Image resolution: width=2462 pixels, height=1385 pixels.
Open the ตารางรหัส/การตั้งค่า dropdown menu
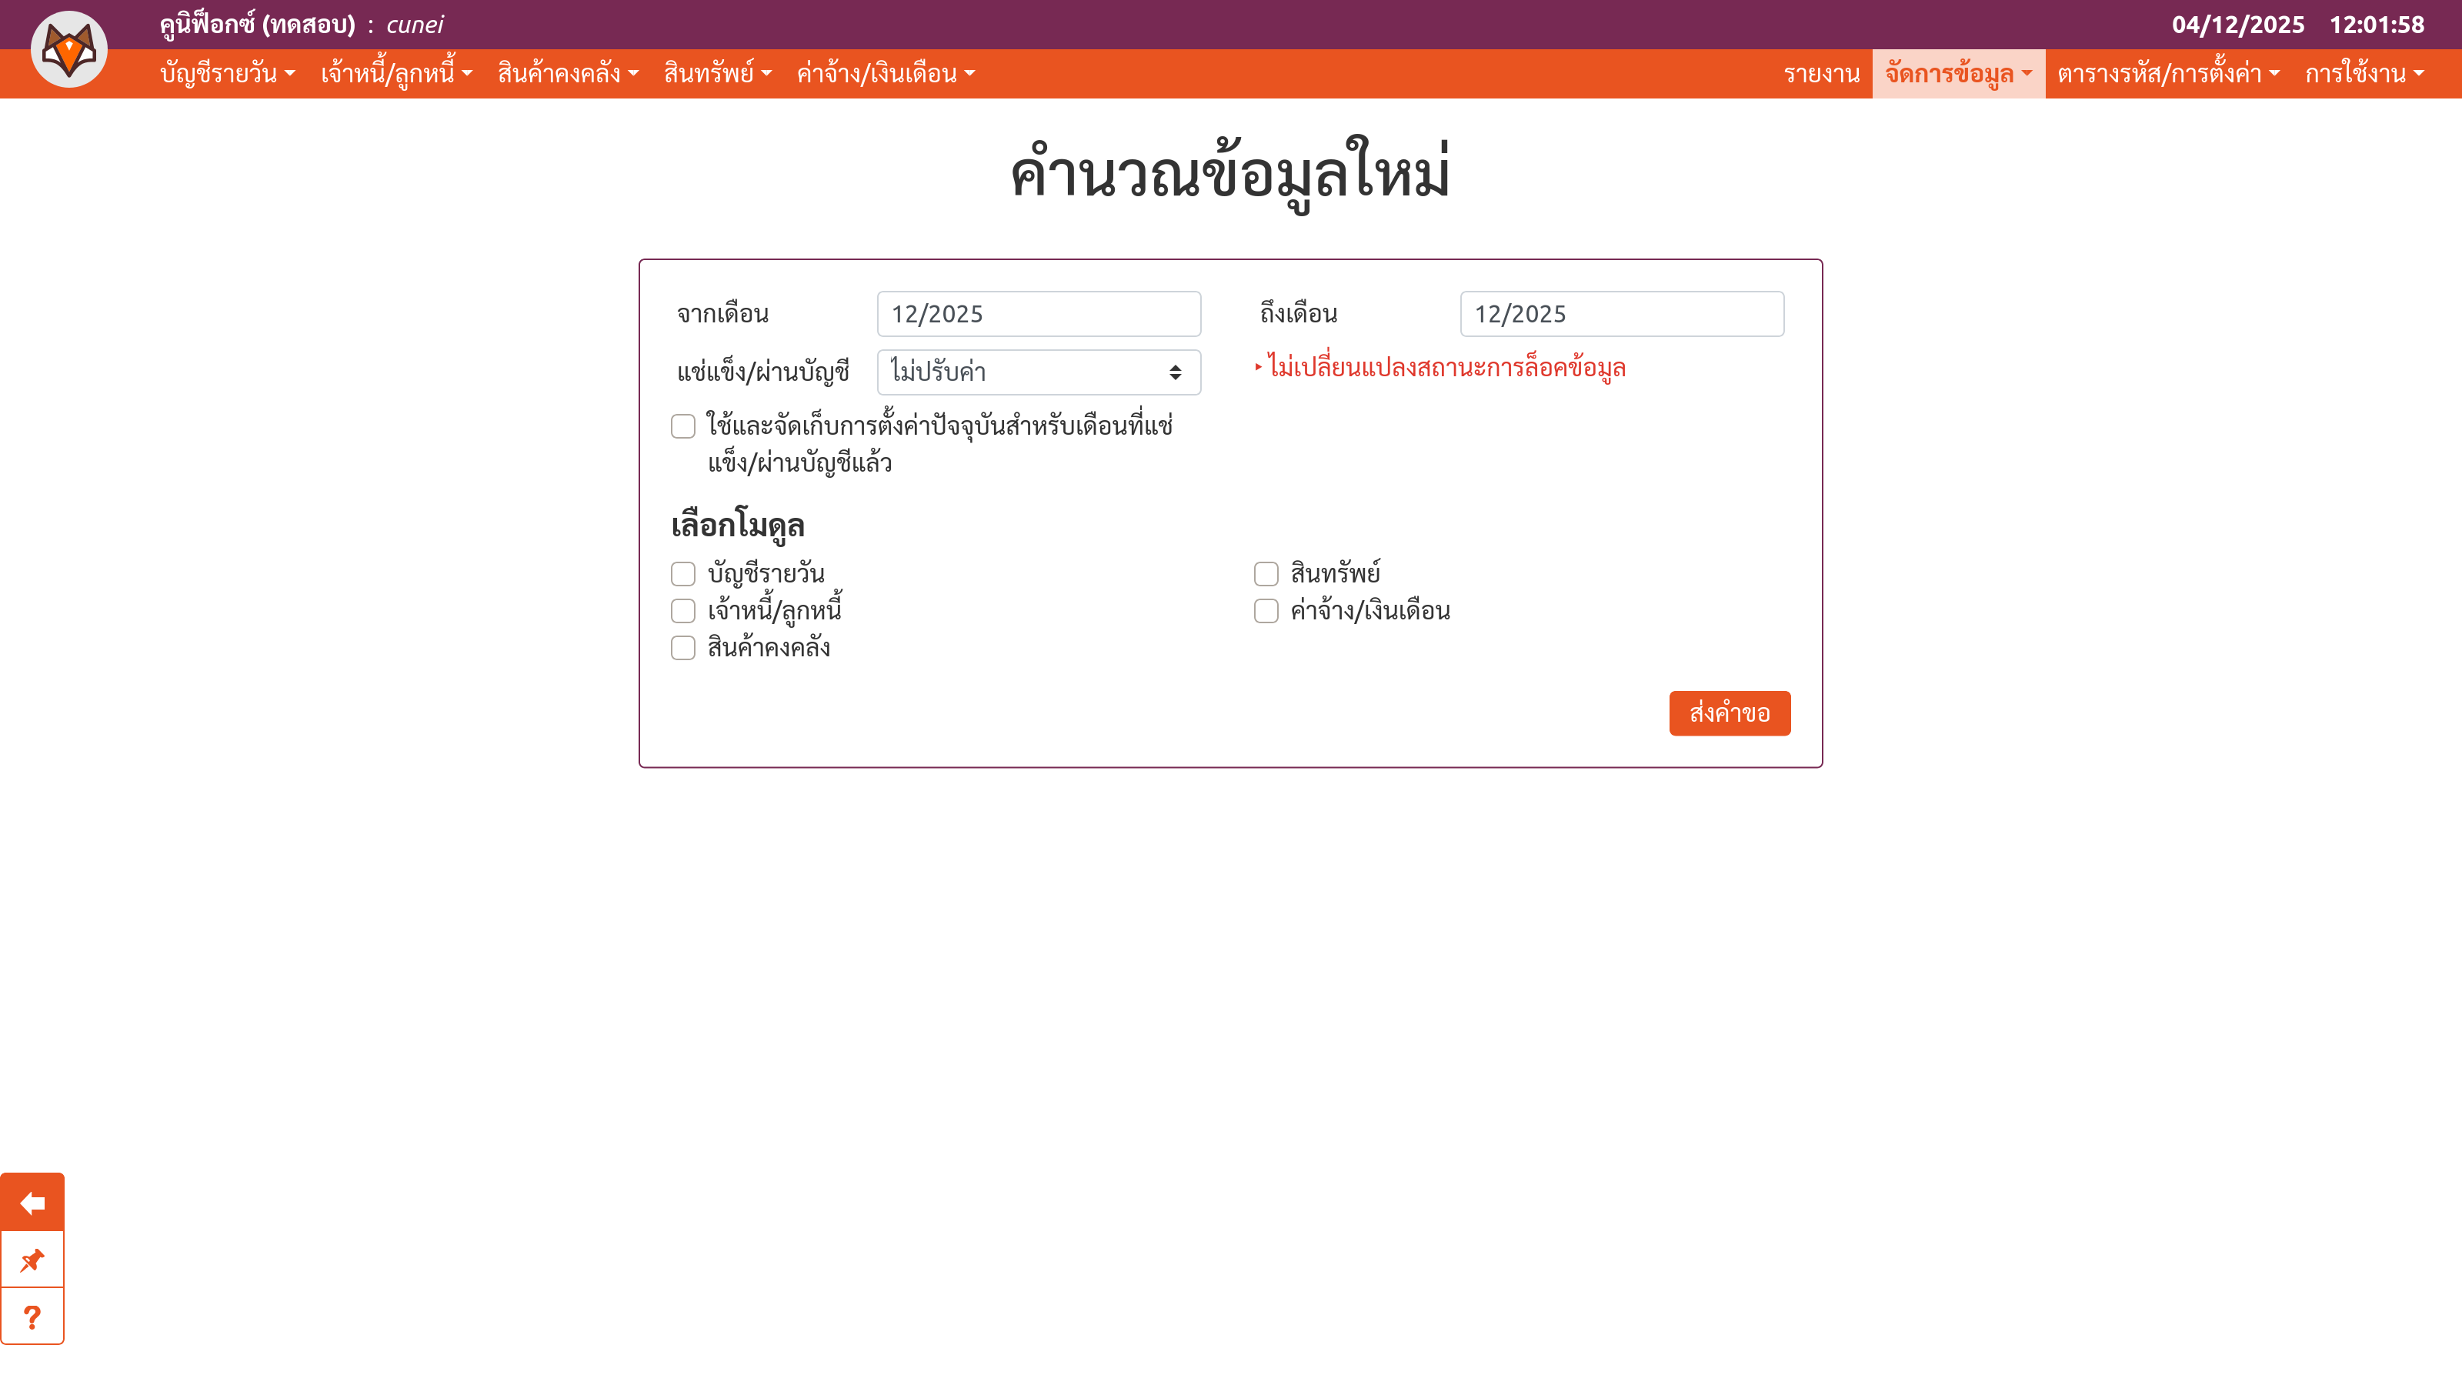[x=2167, y=74]
